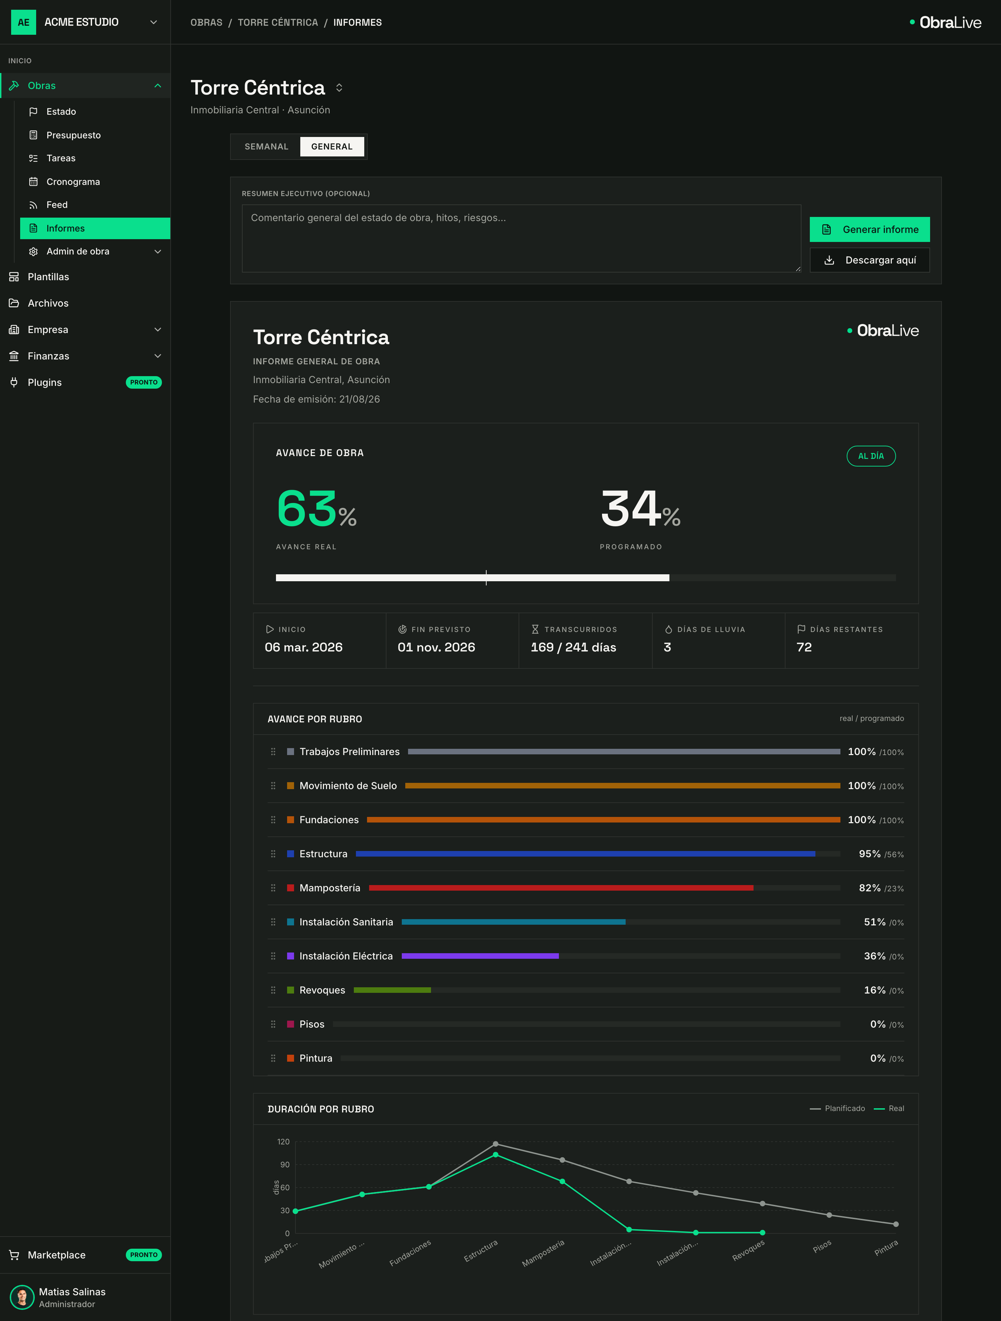
Task: Go to Cronograma in the sidebar
Action: click(95, 181)
